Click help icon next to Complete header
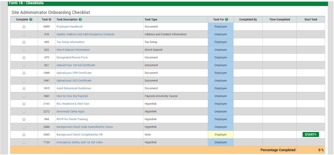Viewport: 334px width, 155px height. click(x=31, y=19)
